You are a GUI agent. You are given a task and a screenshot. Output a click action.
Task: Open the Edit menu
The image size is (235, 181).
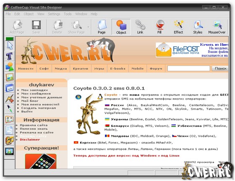click(x=17, y=14)
